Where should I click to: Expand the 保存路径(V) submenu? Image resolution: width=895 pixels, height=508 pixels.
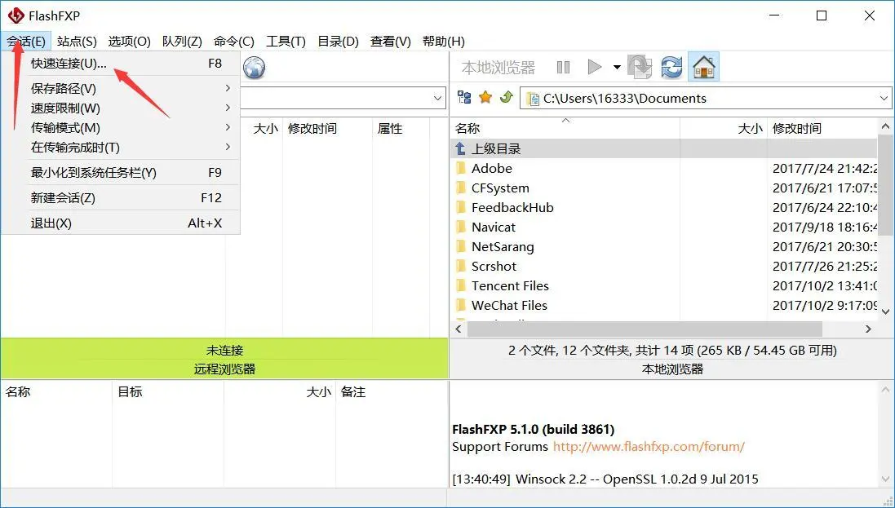pyautogui.click(x=121, y=88)
